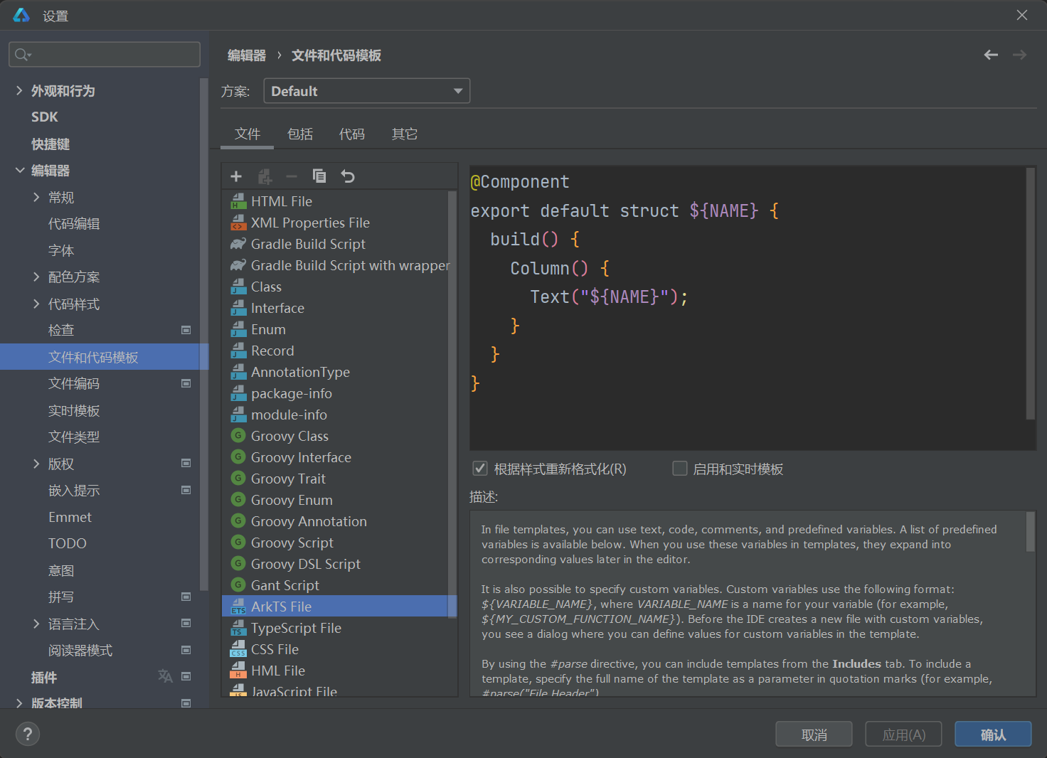Click the Reset to Default revert icon

coord(348,176)
